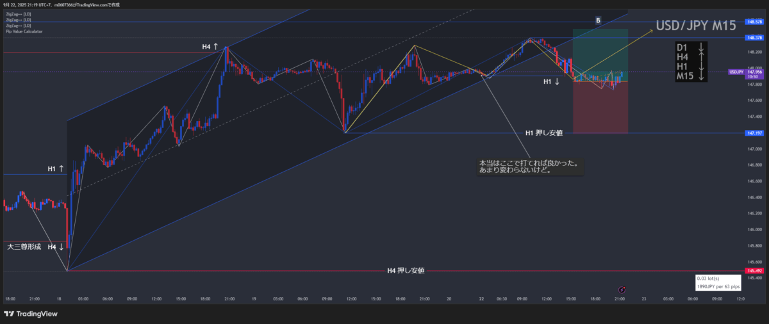
Task: Select the USD/JPY M15 title text
Action: tap(695, 27)
